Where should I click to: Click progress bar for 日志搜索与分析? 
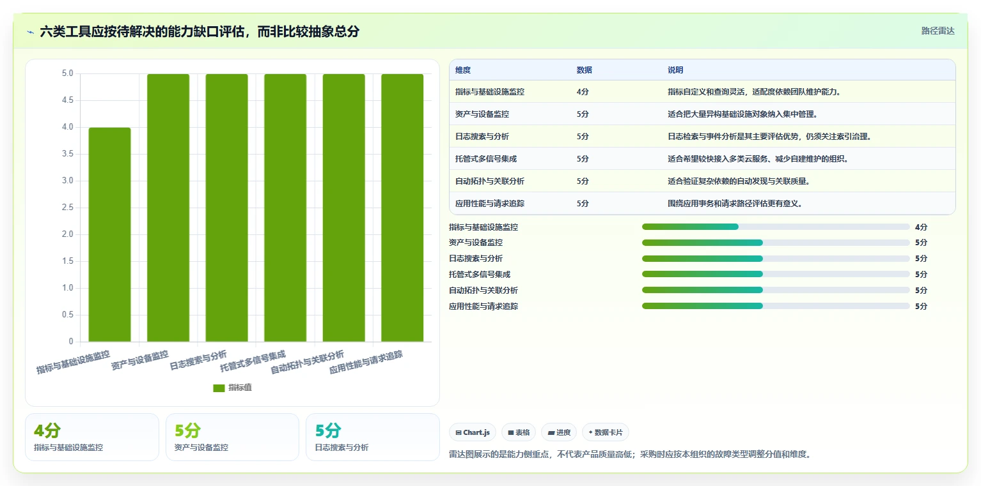point(776,259)
